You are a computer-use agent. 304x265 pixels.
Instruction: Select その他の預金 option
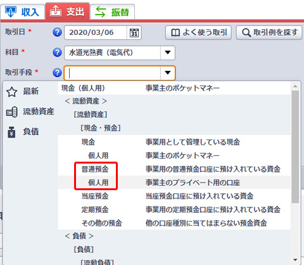point(174,223)
